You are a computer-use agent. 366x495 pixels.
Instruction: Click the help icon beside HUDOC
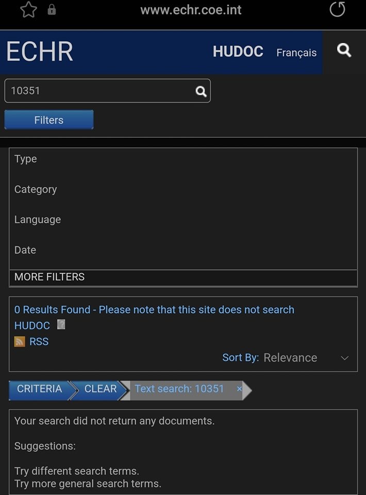[x=61, y=325]
